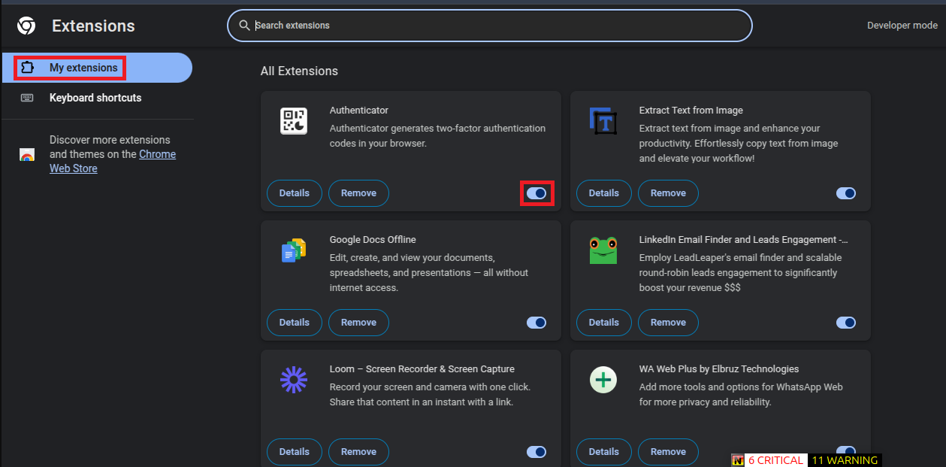Click the 11 WARNING status badge
This screenshot has width=946, height=467.
coord(845,460)
